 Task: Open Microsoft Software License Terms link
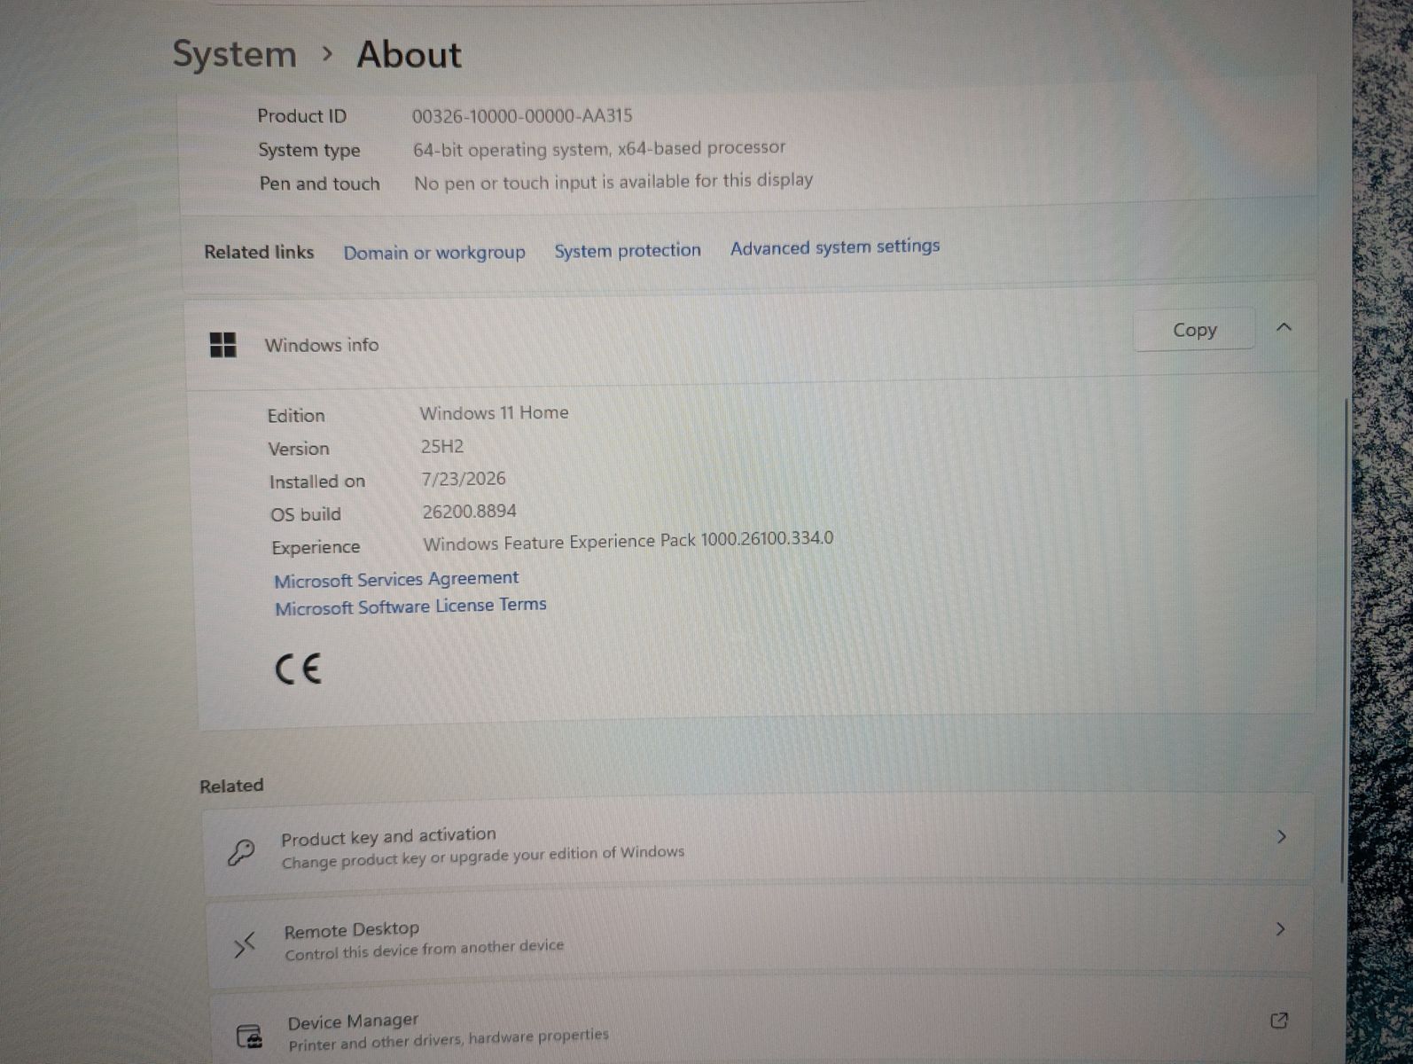[x=410, y=606]
